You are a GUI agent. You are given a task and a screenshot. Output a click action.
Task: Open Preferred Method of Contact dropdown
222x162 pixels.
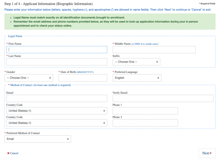pos(38,139)
